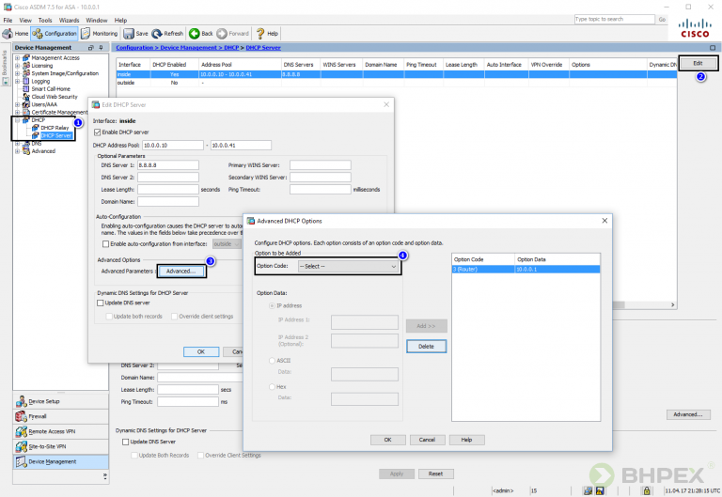The height and width of the screenshot is (497, 722).
Task: Open the Wizards menu
Action: coord(70,20)
